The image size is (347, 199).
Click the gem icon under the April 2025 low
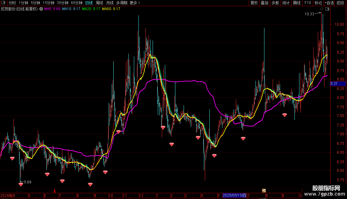point(214,156)
